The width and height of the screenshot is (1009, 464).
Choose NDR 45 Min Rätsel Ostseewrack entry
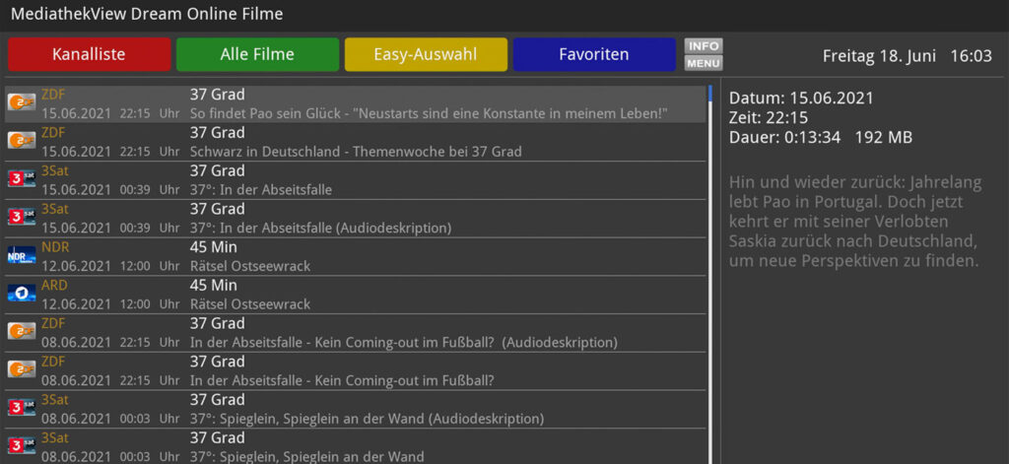coord(296,256)
